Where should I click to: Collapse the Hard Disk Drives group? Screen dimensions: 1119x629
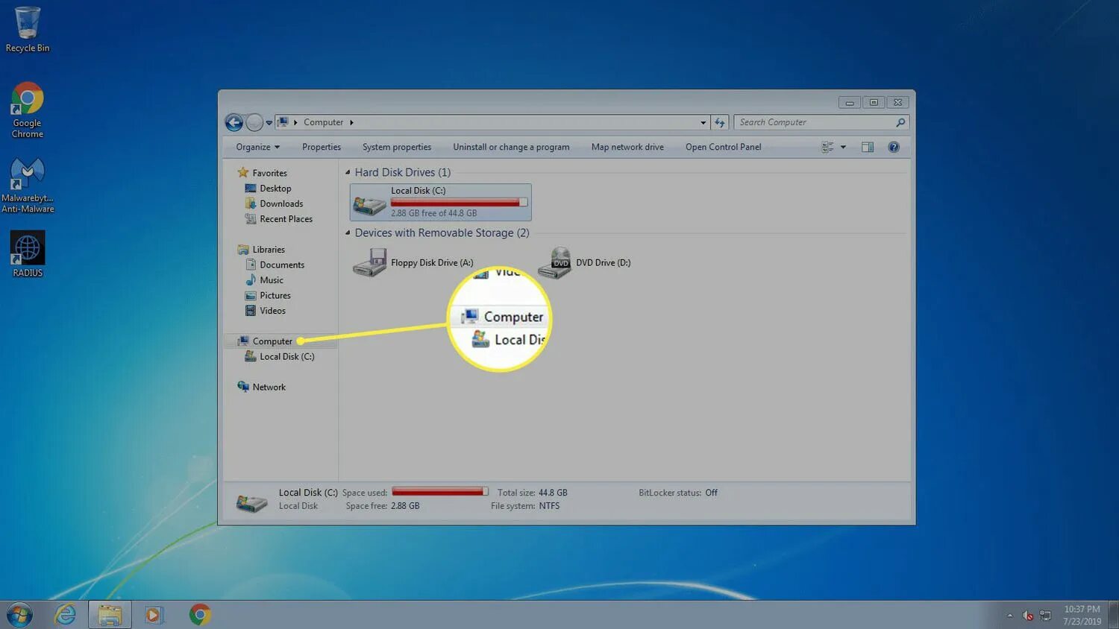pyautogui.click(x=348, y=172)
